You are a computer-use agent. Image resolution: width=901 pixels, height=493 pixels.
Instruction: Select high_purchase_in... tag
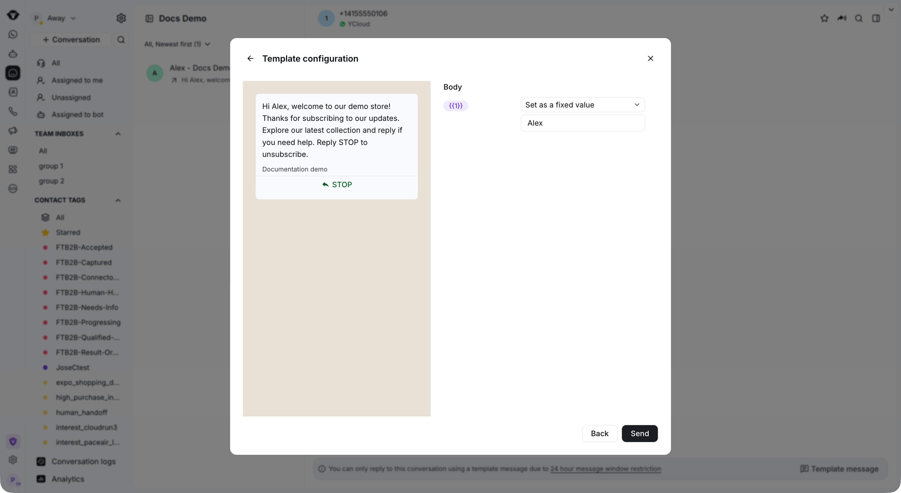(87, 397)
